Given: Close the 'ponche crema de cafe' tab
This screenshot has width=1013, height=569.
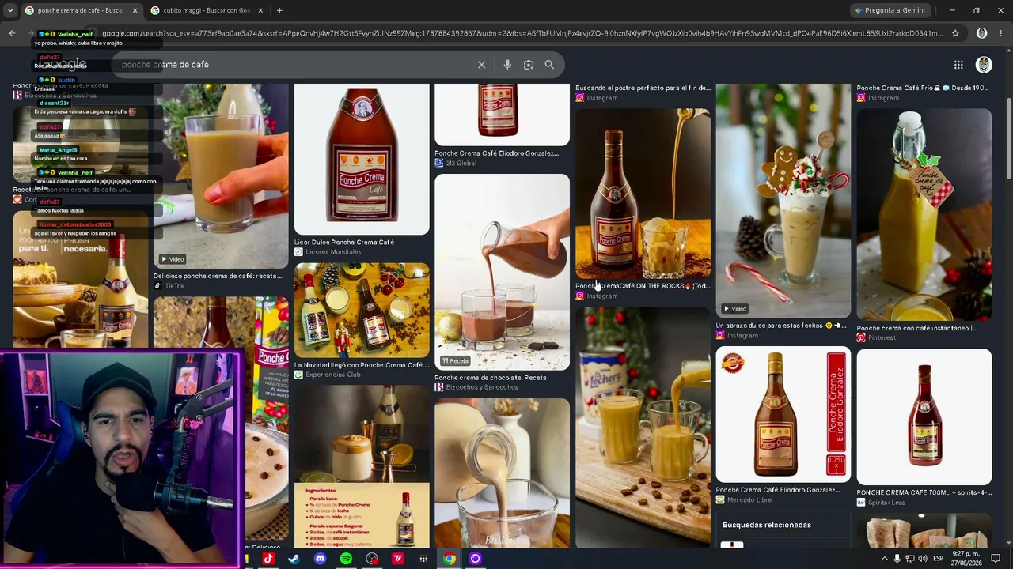Looking at the screenshot, I should pos(135,10).
